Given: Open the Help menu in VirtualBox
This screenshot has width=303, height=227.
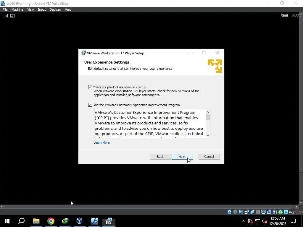Looking at the screenshot, I should (x=68, y=9).
